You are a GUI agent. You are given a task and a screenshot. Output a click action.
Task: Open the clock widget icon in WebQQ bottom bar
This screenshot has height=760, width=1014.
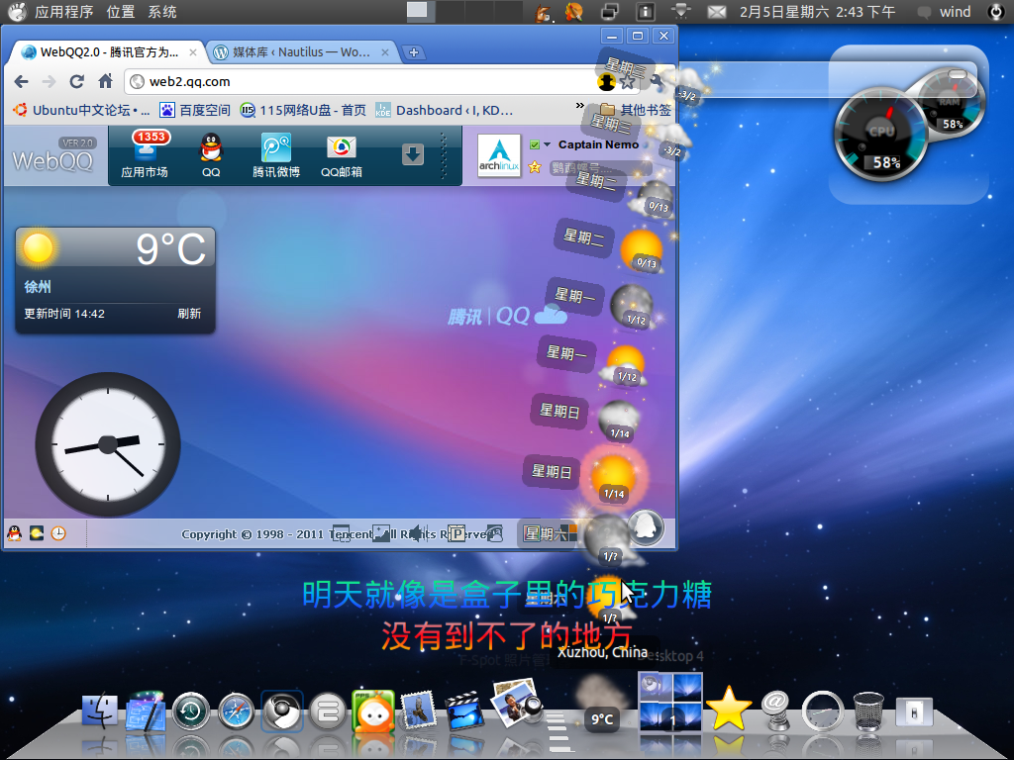pyautogui.click(x=58, y=533)
